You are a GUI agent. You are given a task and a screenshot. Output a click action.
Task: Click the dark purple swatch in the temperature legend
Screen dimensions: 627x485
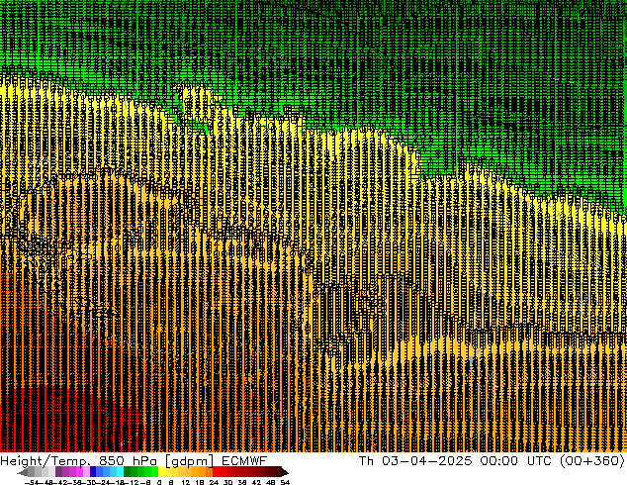pyautogui.click(x=58, y=471)
